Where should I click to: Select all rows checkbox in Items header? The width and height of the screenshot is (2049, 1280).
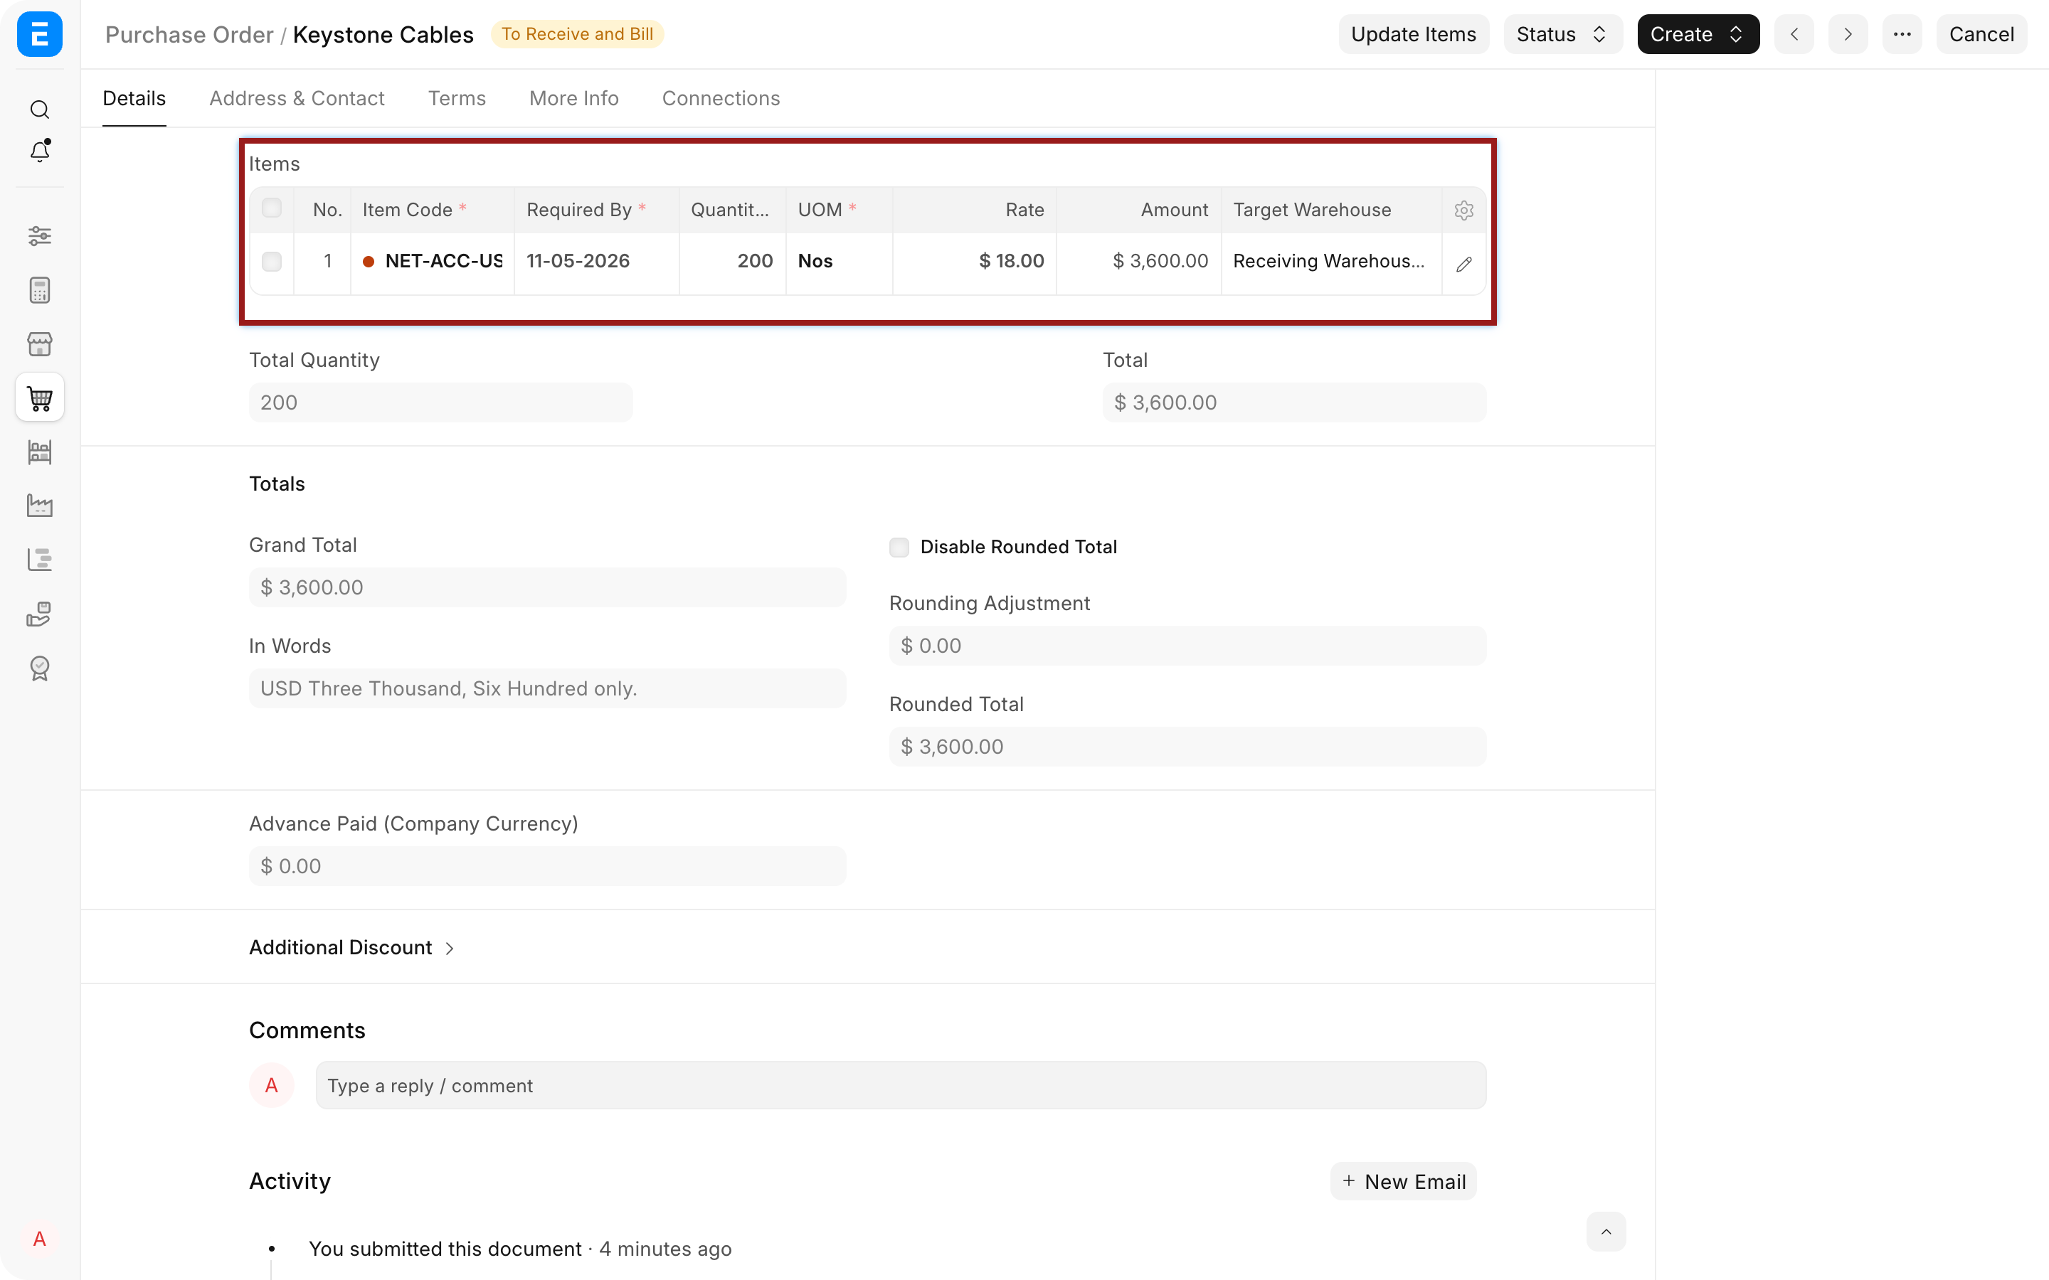272,208
